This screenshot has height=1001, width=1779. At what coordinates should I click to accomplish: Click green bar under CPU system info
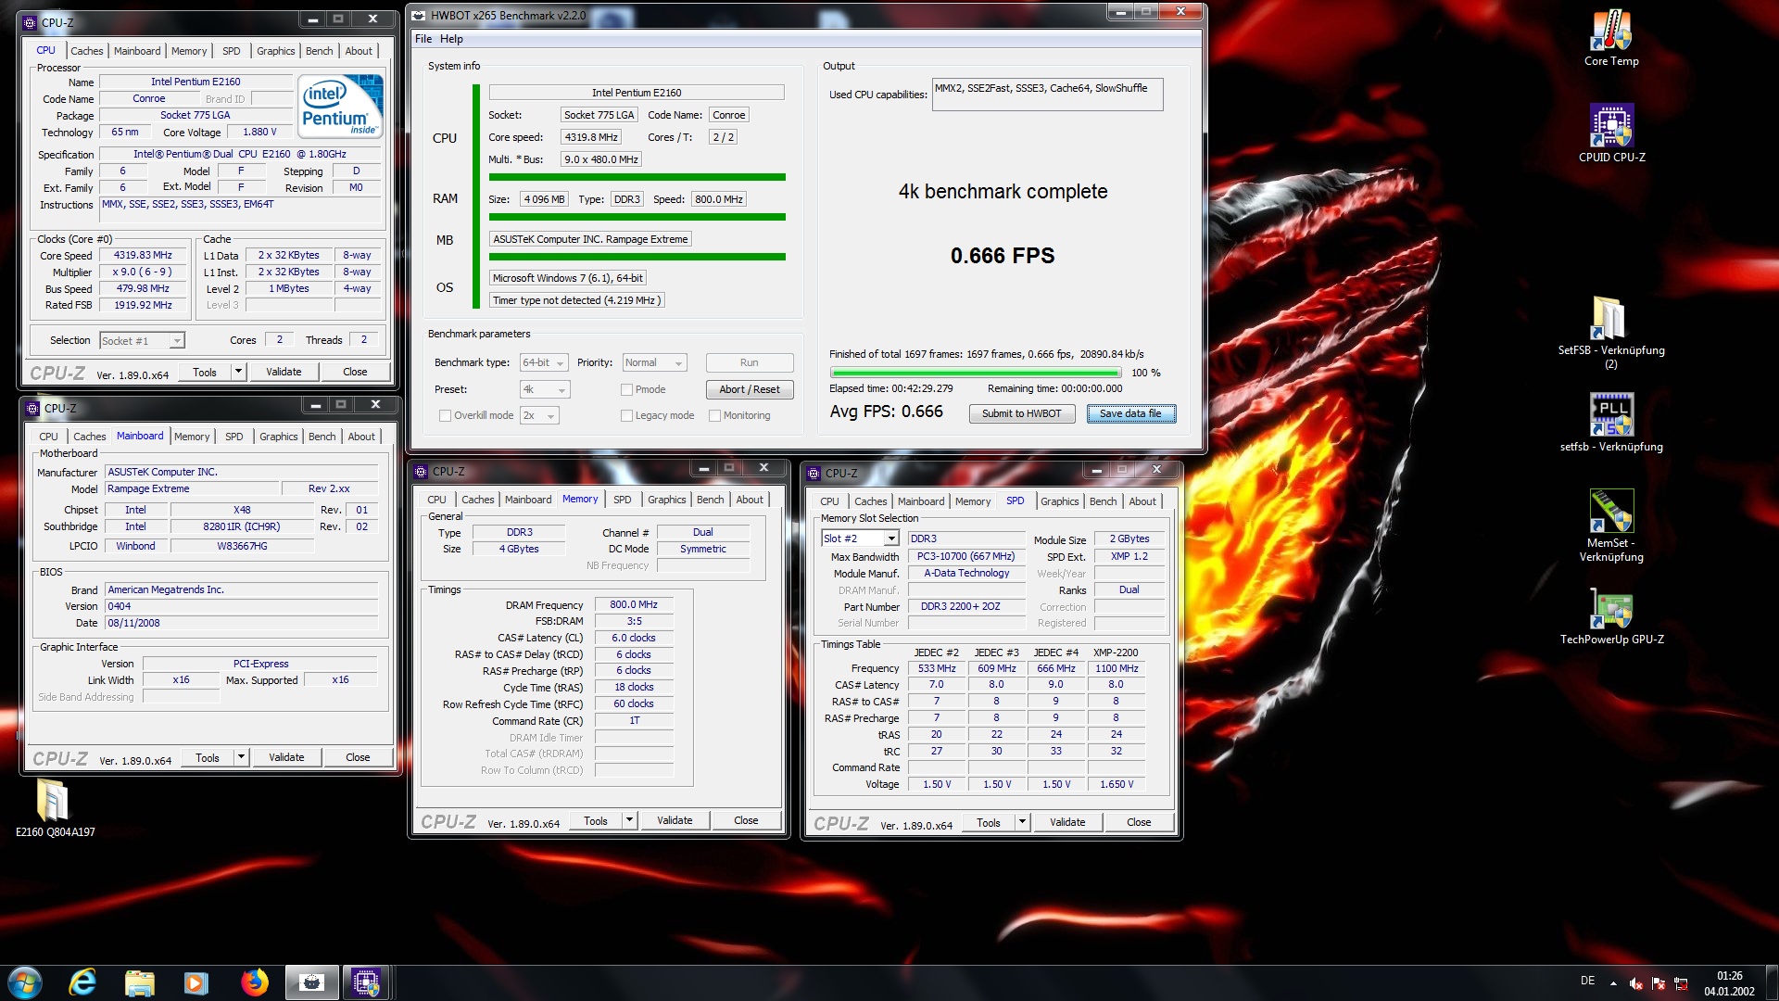pos(637,177)
